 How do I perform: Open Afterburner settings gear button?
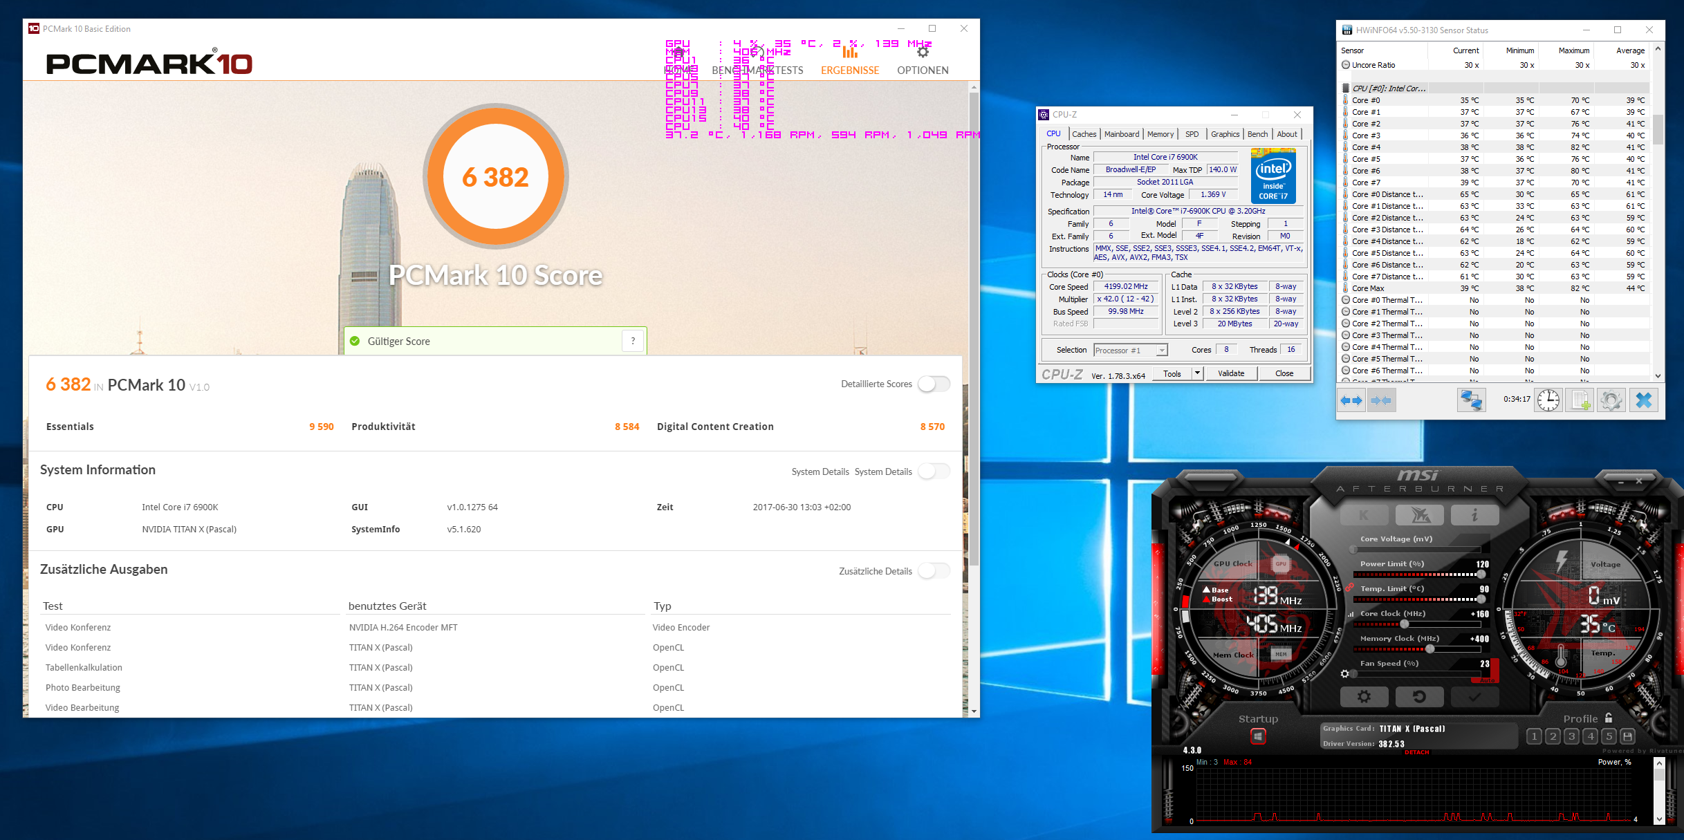(x=1363, y=697)
